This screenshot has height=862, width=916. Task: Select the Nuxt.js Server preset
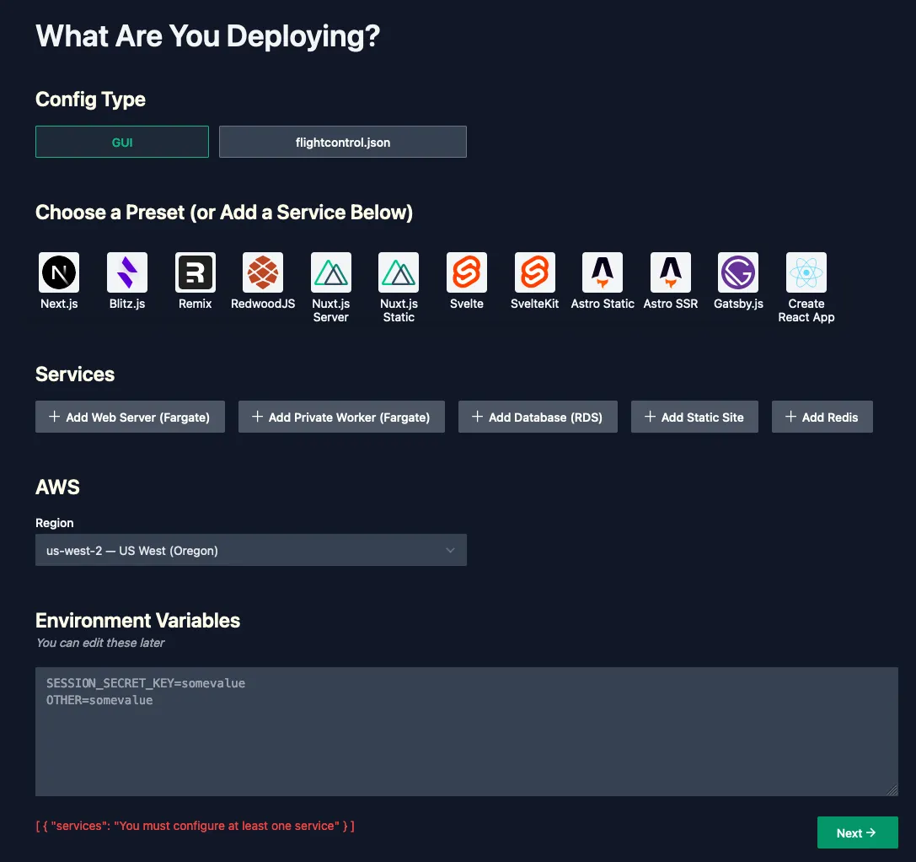[x=330, y=271]
